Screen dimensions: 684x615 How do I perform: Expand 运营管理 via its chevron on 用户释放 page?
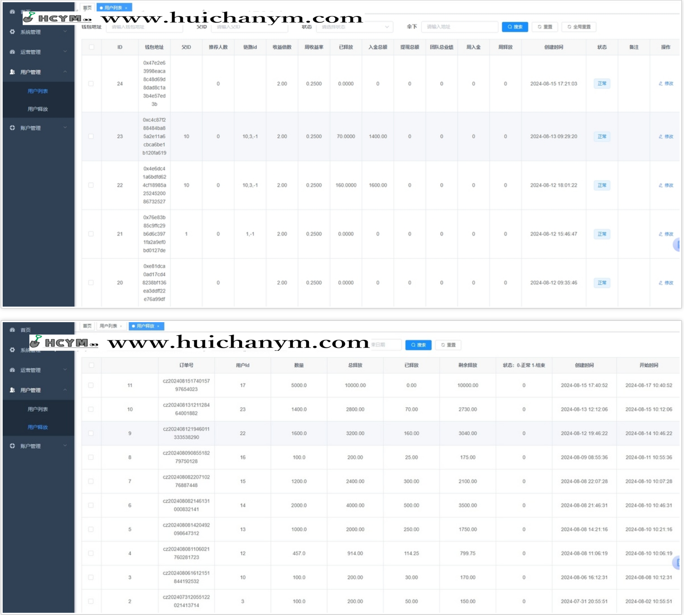pos(65,370)
